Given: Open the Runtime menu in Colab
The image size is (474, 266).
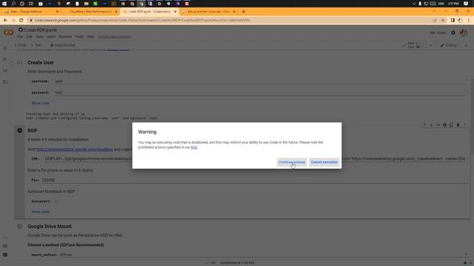Looking at the screenshot, I should coord(65,37).
